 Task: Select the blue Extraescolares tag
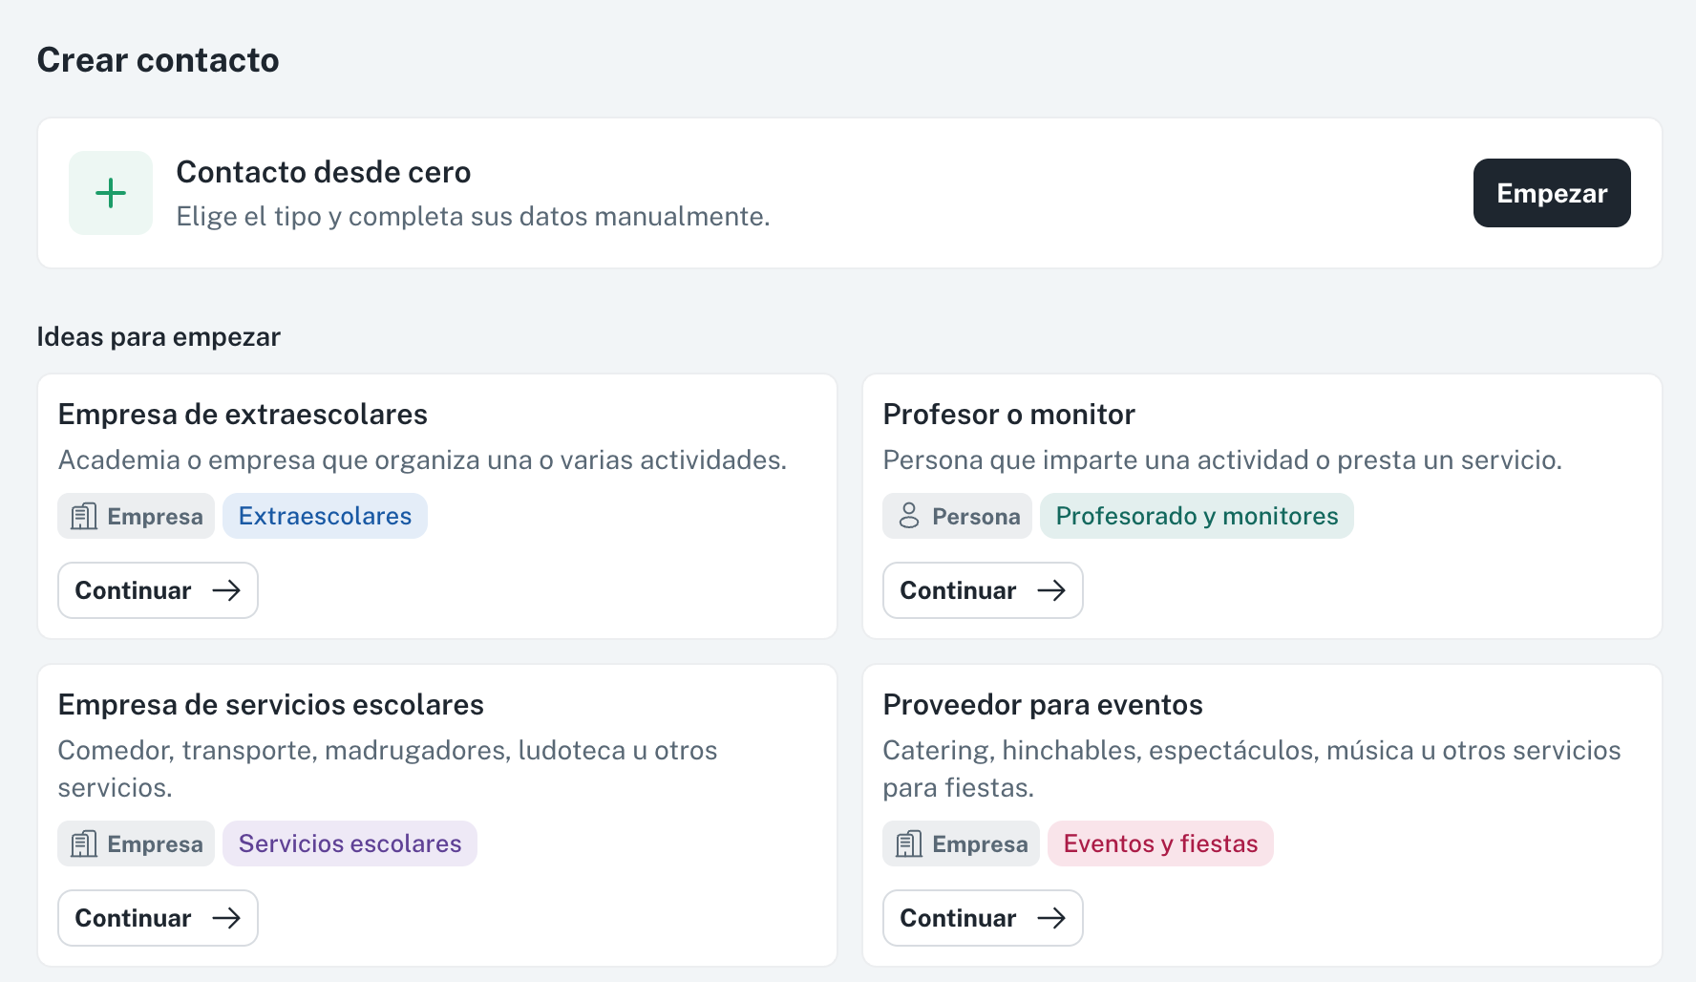325,516
